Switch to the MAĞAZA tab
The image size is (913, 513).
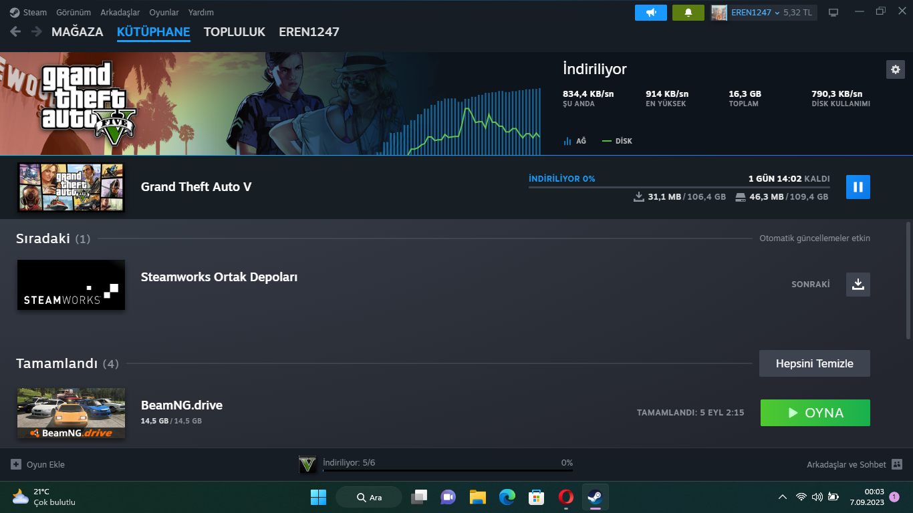(78, 32)
